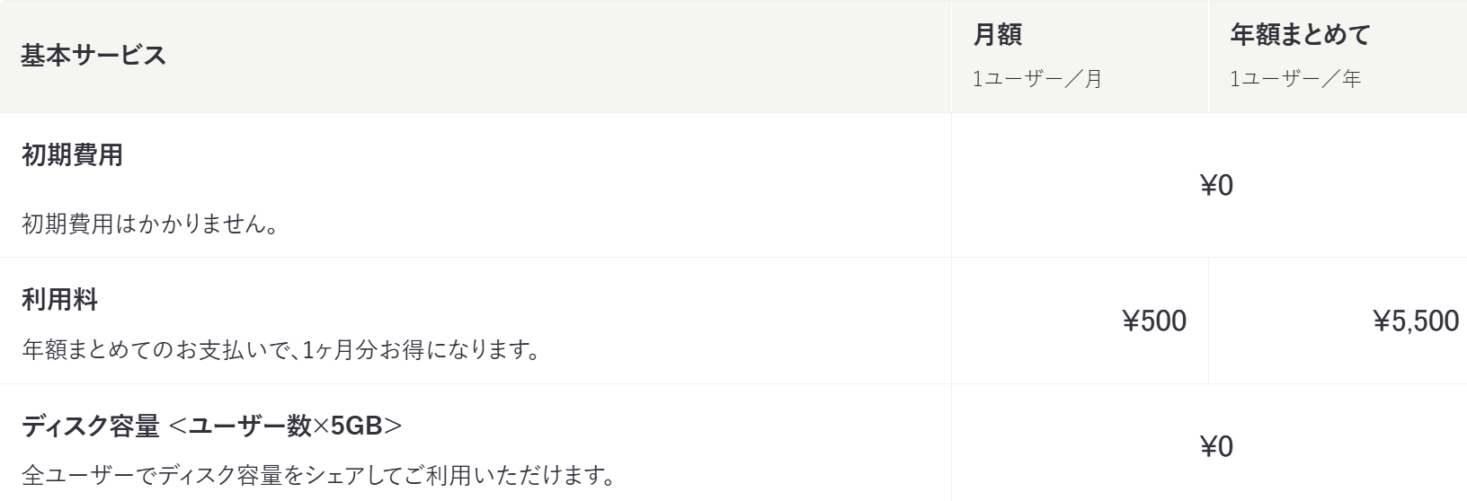The height and width of the screenshot is (501, 1467).
Task: Click the 1ユーザー／月 subheading text
Action: click(1037, 79)
